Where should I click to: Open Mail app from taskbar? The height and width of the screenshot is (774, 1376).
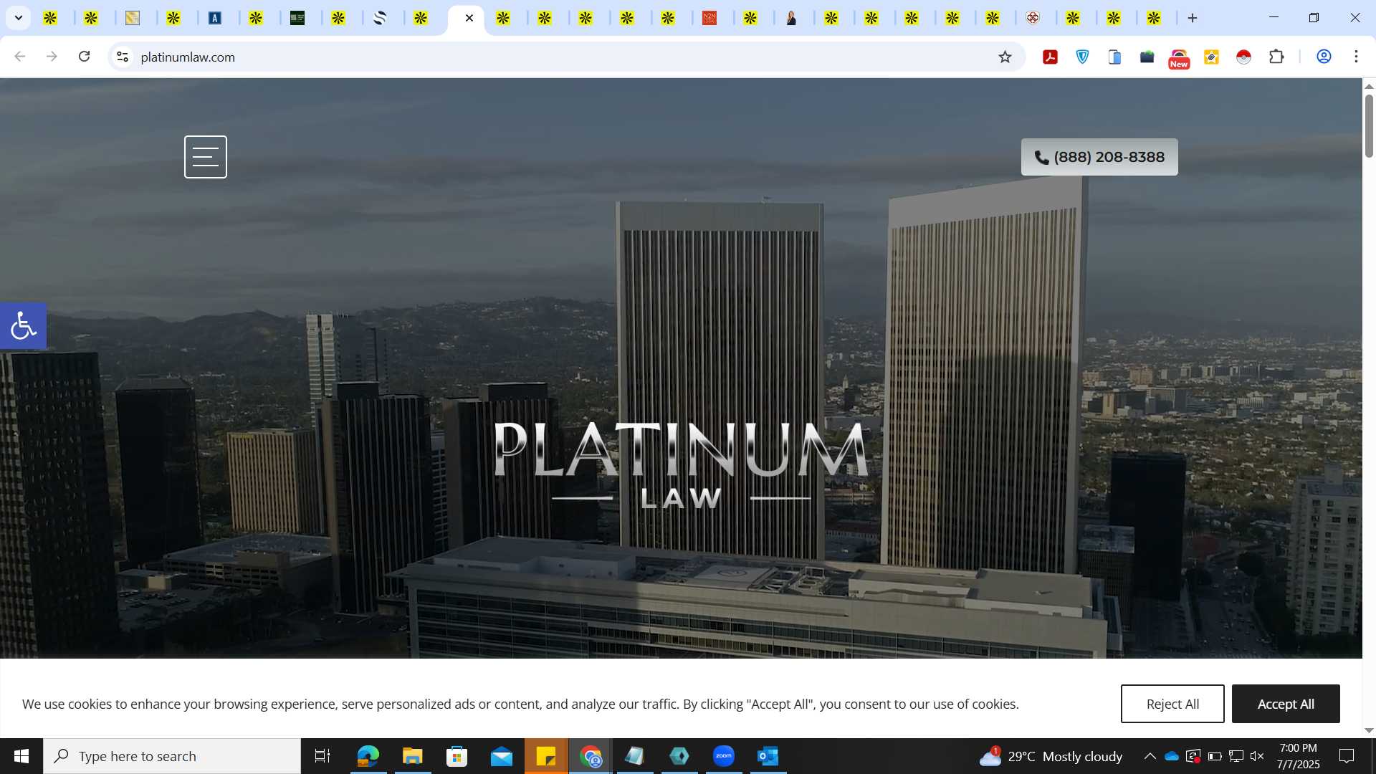point(502,756)
